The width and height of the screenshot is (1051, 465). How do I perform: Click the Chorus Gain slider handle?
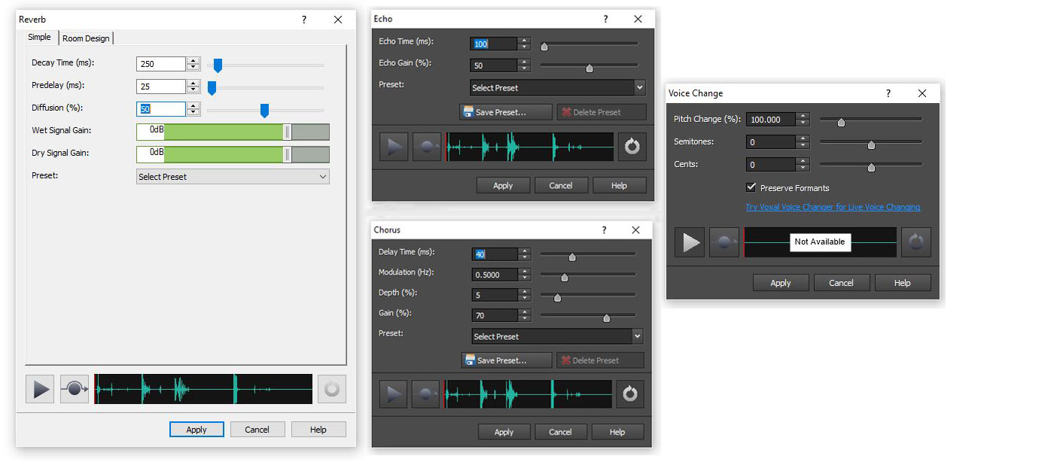tap(607, 318)
